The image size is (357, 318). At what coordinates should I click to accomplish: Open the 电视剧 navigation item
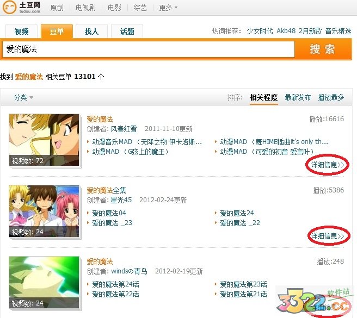click(x=85, y=8)
